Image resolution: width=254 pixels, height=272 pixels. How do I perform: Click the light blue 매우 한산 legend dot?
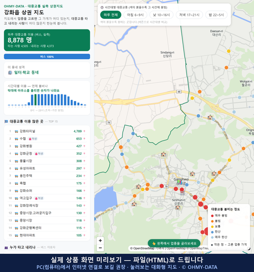point(212,237)
